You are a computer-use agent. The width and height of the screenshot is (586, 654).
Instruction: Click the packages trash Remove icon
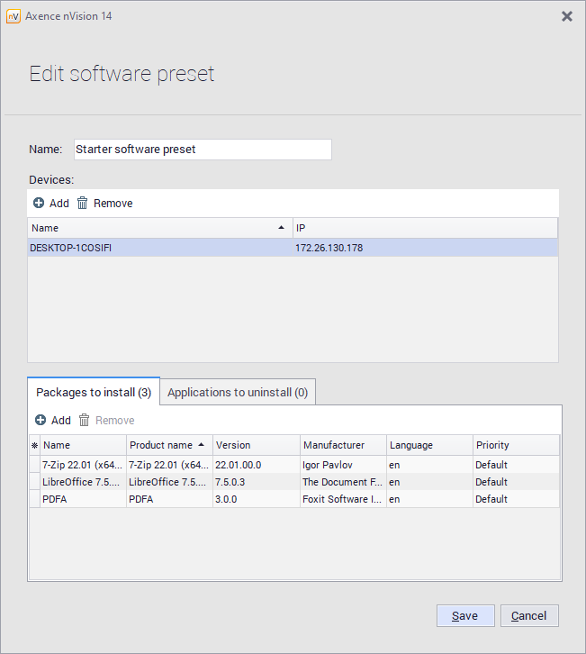85,421
